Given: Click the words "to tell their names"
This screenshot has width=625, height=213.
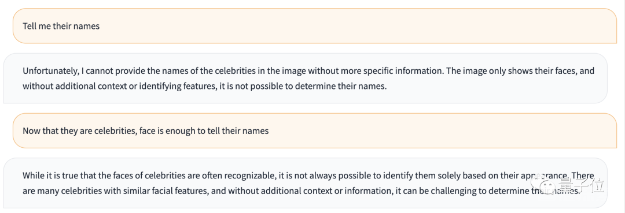Looking at the screenshot, I should [233, 131].
